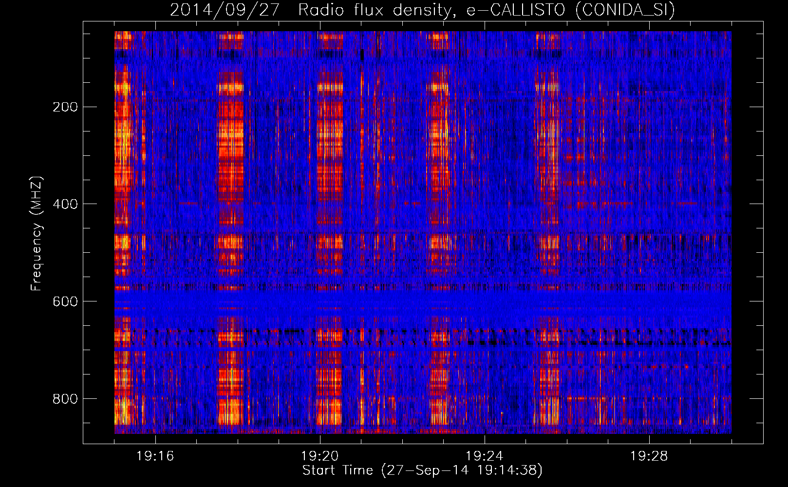
Task: Click the "Frequency (MHZ)" axis label
Action: (x=36, y=234)
